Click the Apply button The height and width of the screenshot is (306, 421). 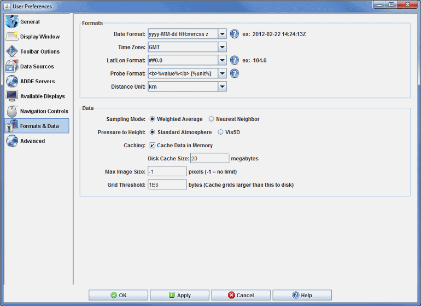tap(179, 295)
